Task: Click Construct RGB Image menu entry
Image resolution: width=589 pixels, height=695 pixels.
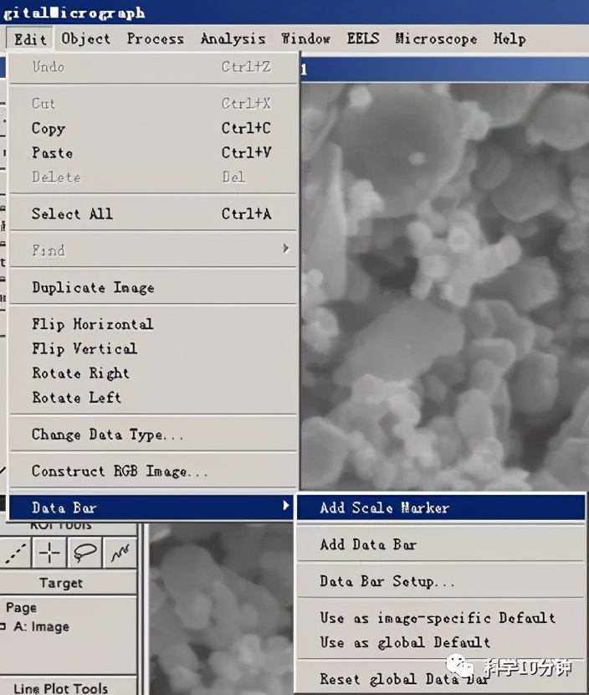Action: pyautogui.click(x=120, y=471)
